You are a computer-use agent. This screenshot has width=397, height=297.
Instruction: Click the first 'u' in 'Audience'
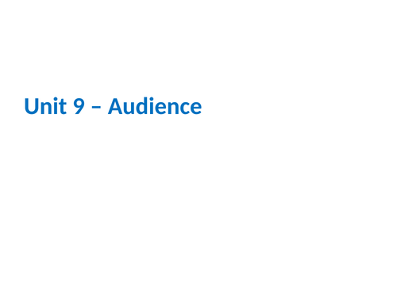click(x=129, y=109)
